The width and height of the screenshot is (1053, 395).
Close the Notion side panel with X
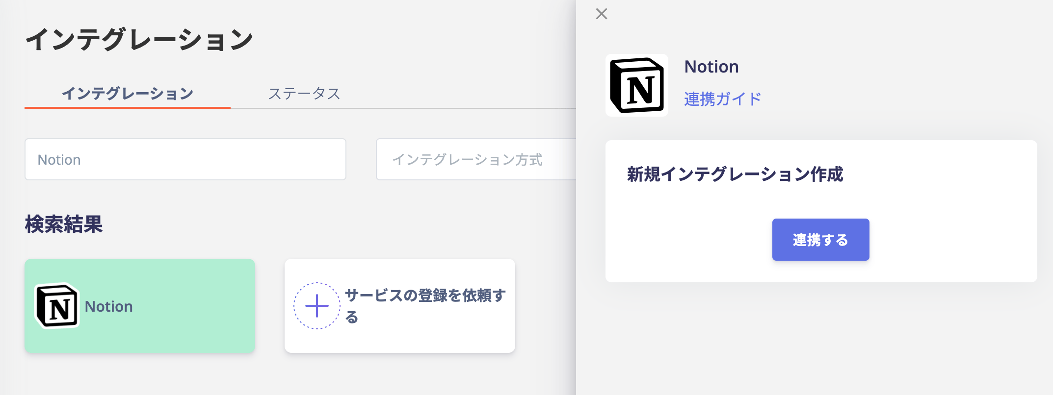(x=601, y=14)
